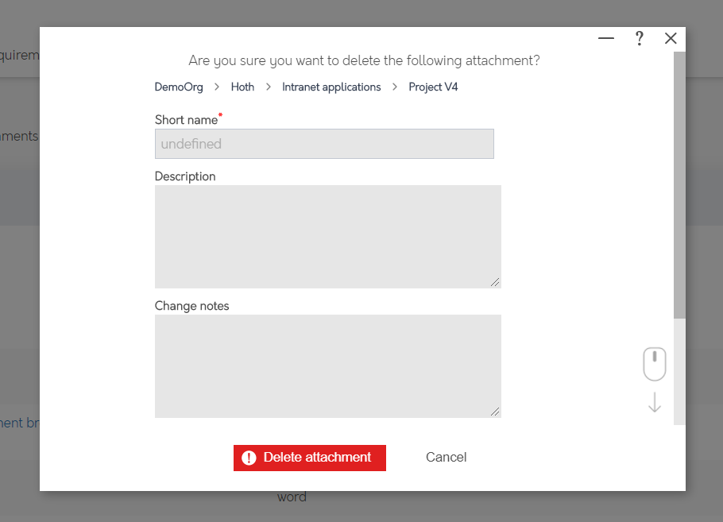Click the exclamation icon inside Delete attachment button

coord(249,458)
